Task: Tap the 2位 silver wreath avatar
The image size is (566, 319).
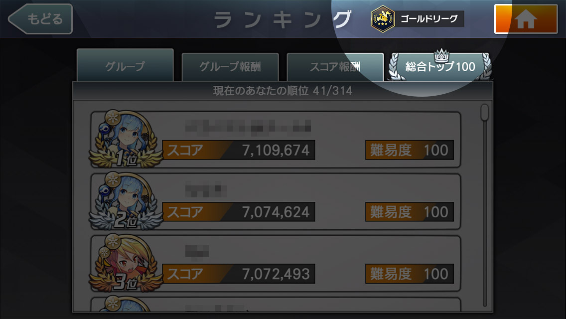Action: pos(125,201)
